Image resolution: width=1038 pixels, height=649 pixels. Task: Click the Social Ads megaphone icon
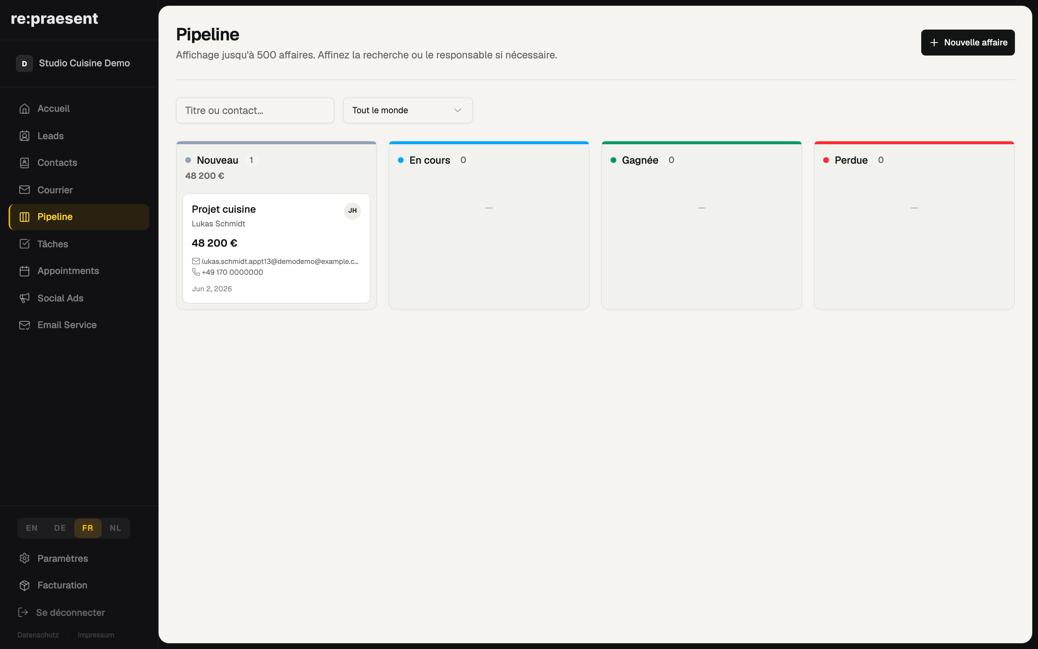point(25,298)
